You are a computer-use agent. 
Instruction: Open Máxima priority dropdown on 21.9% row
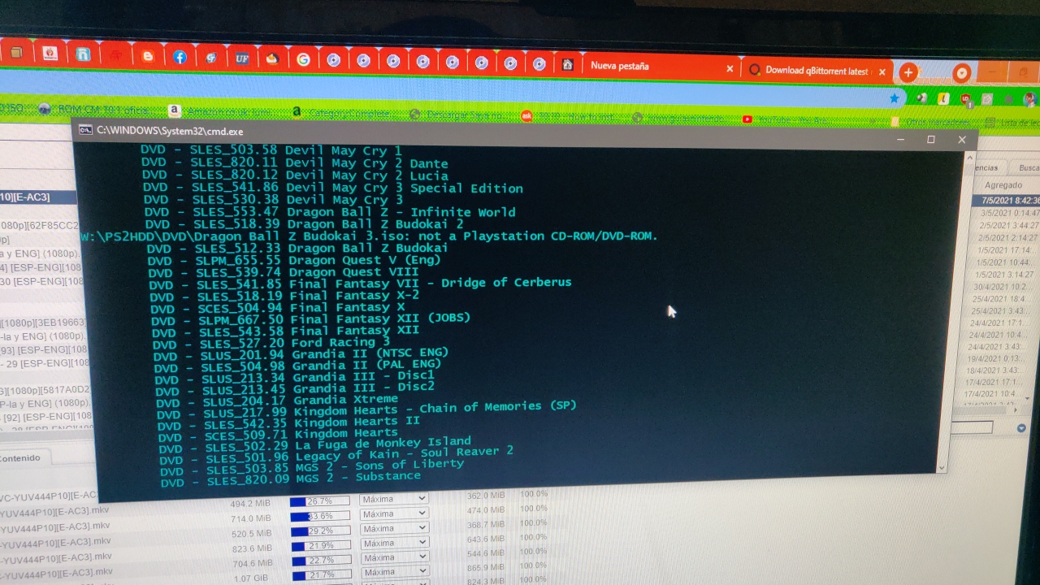394,544
